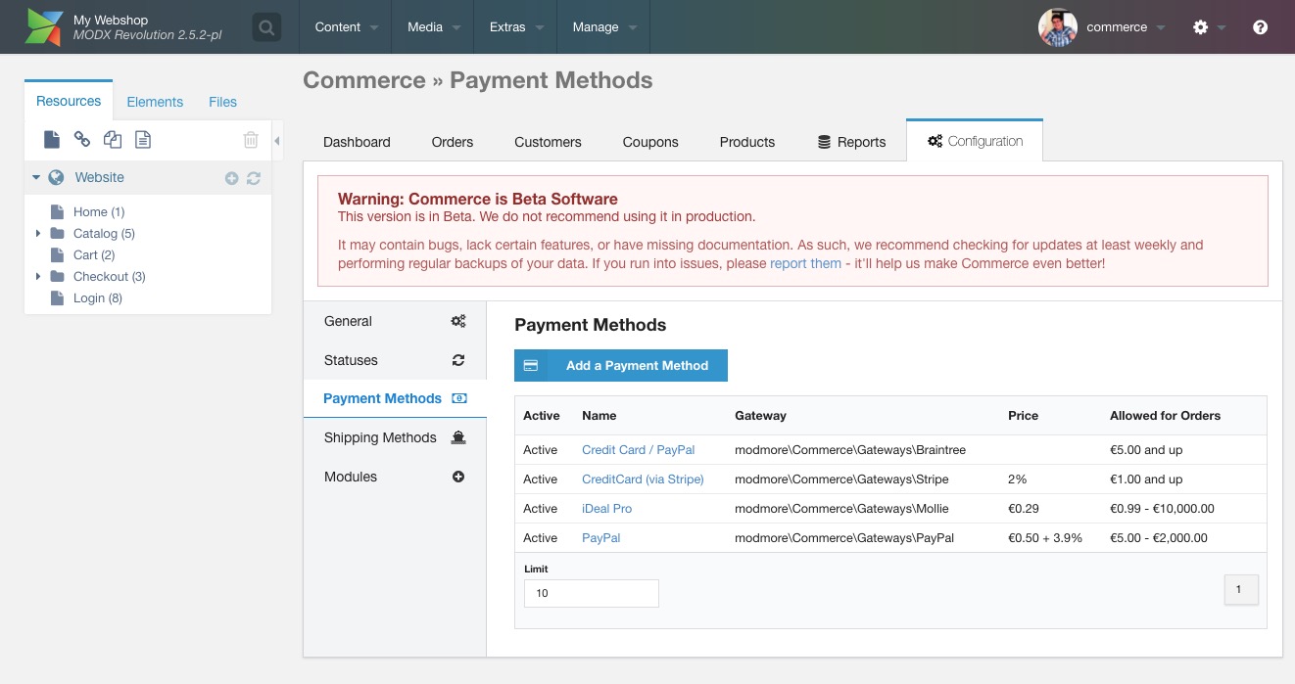The width and height of the screenshot is (1295, 684).
Task: Open the Coupons tab
Action: tap(650, 142)
